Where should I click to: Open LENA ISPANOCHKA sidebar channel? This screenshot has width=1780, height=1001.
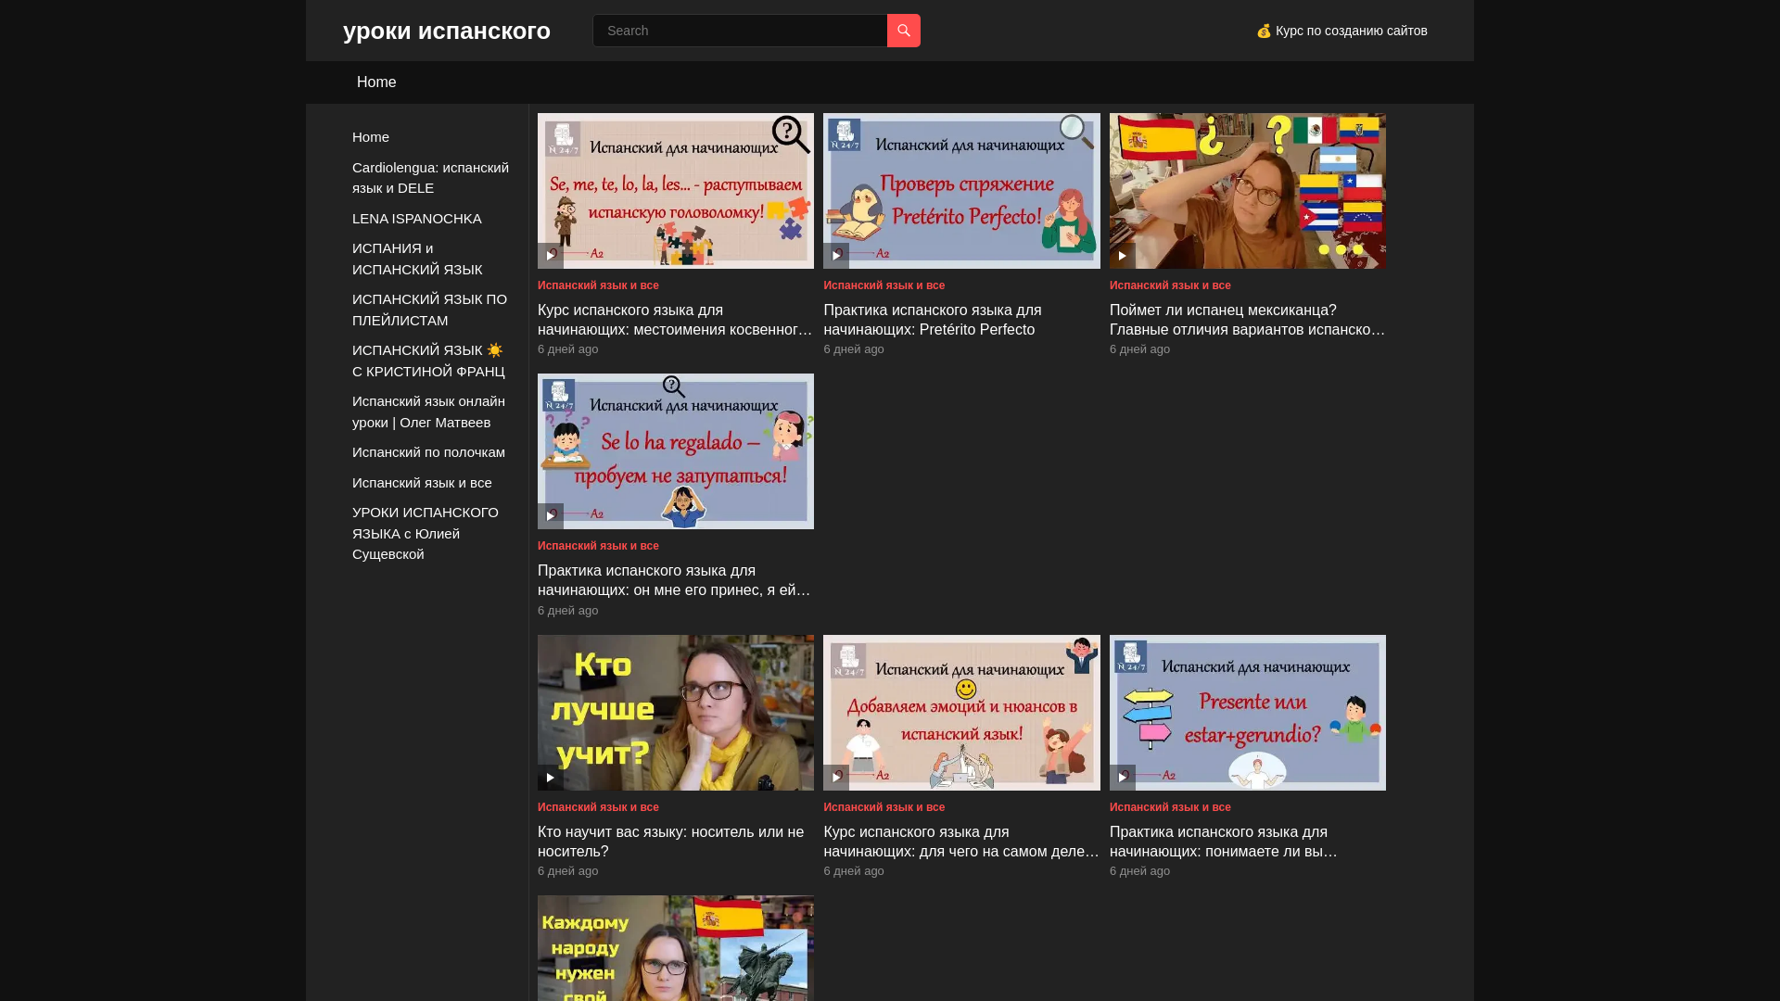coord(417,219)
